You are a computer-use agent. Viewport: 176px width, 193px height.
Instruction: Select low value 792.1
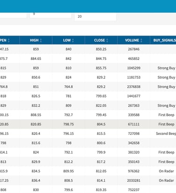click(x=69, y=152)
